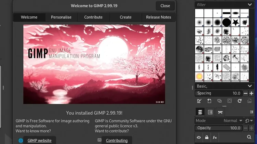Toggle the layer lock header icon
The width and height of the screenshot is (257, 144).
coord(207,137)
